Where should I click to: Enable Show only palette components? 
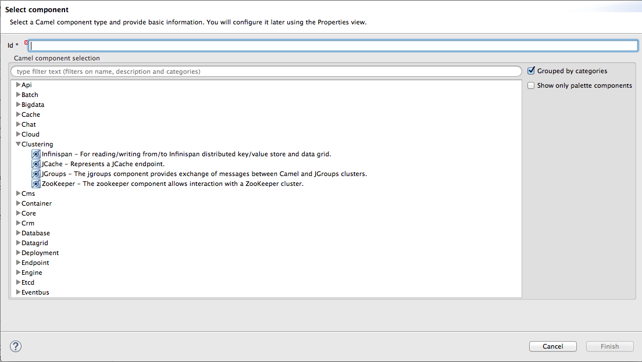(531, 85)
